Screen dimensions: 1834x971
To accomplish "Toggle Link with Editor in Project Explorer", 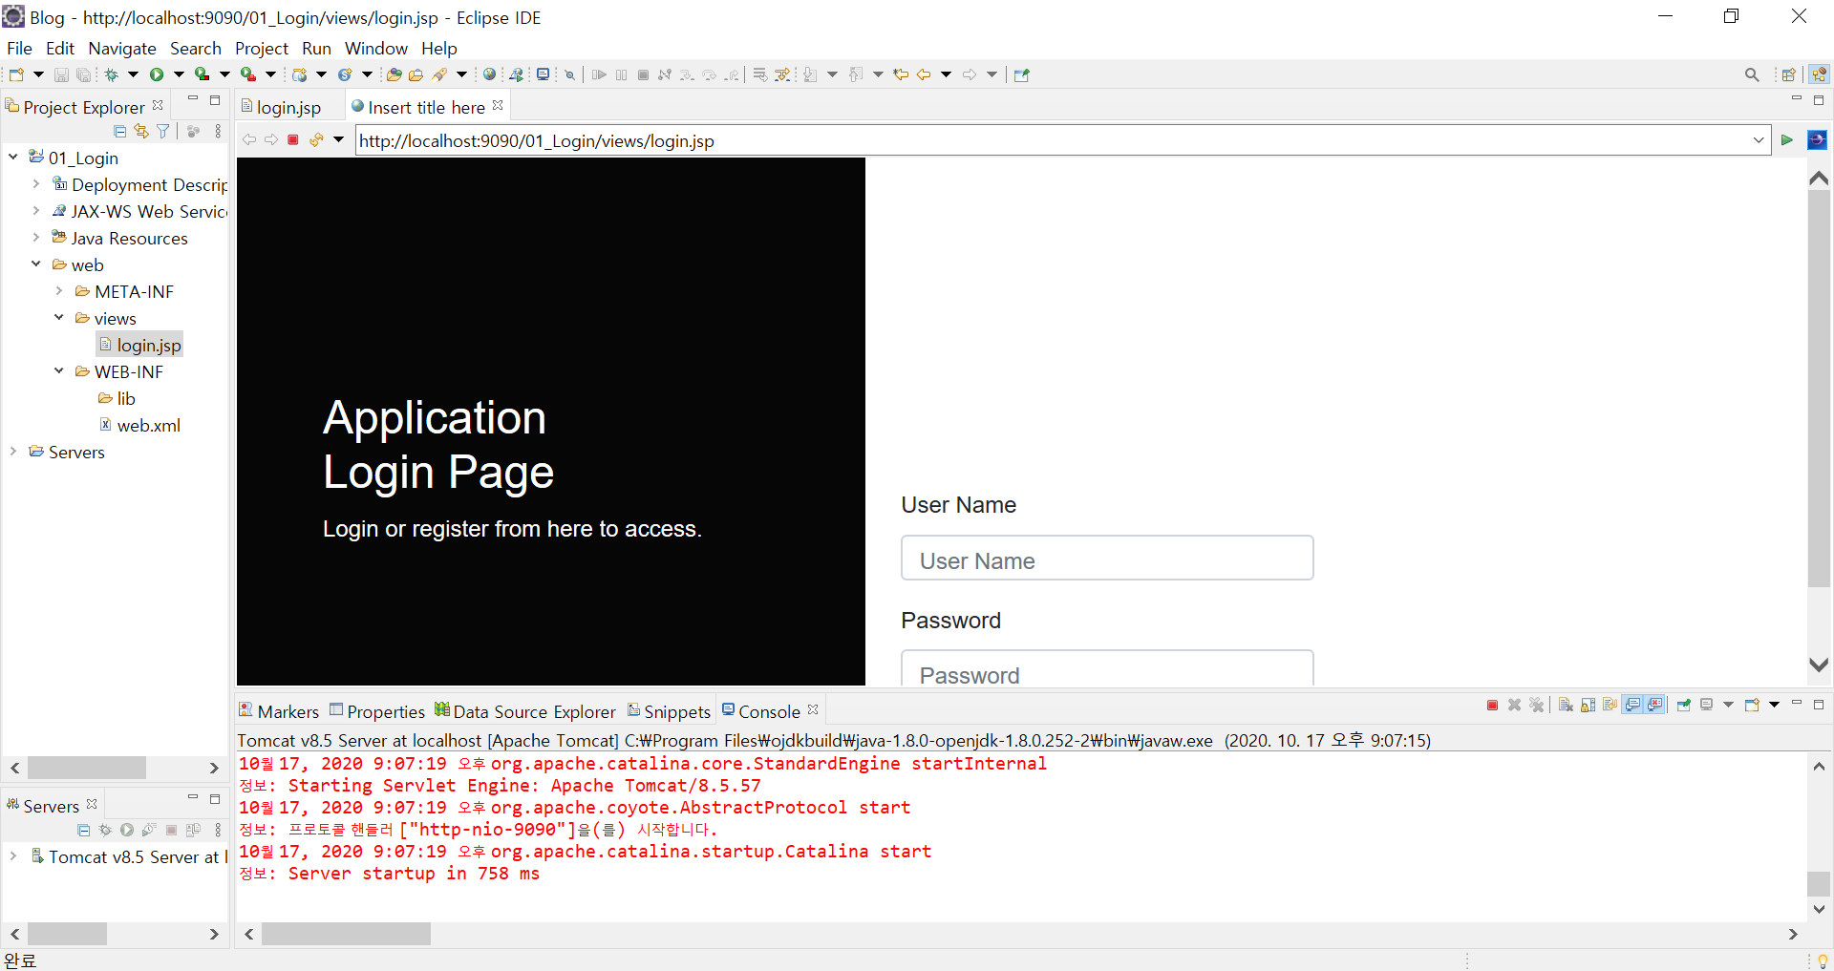I will tap(141, 132).
